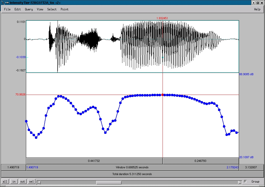
Task: Open the Select menu
Action: point(52,9)
